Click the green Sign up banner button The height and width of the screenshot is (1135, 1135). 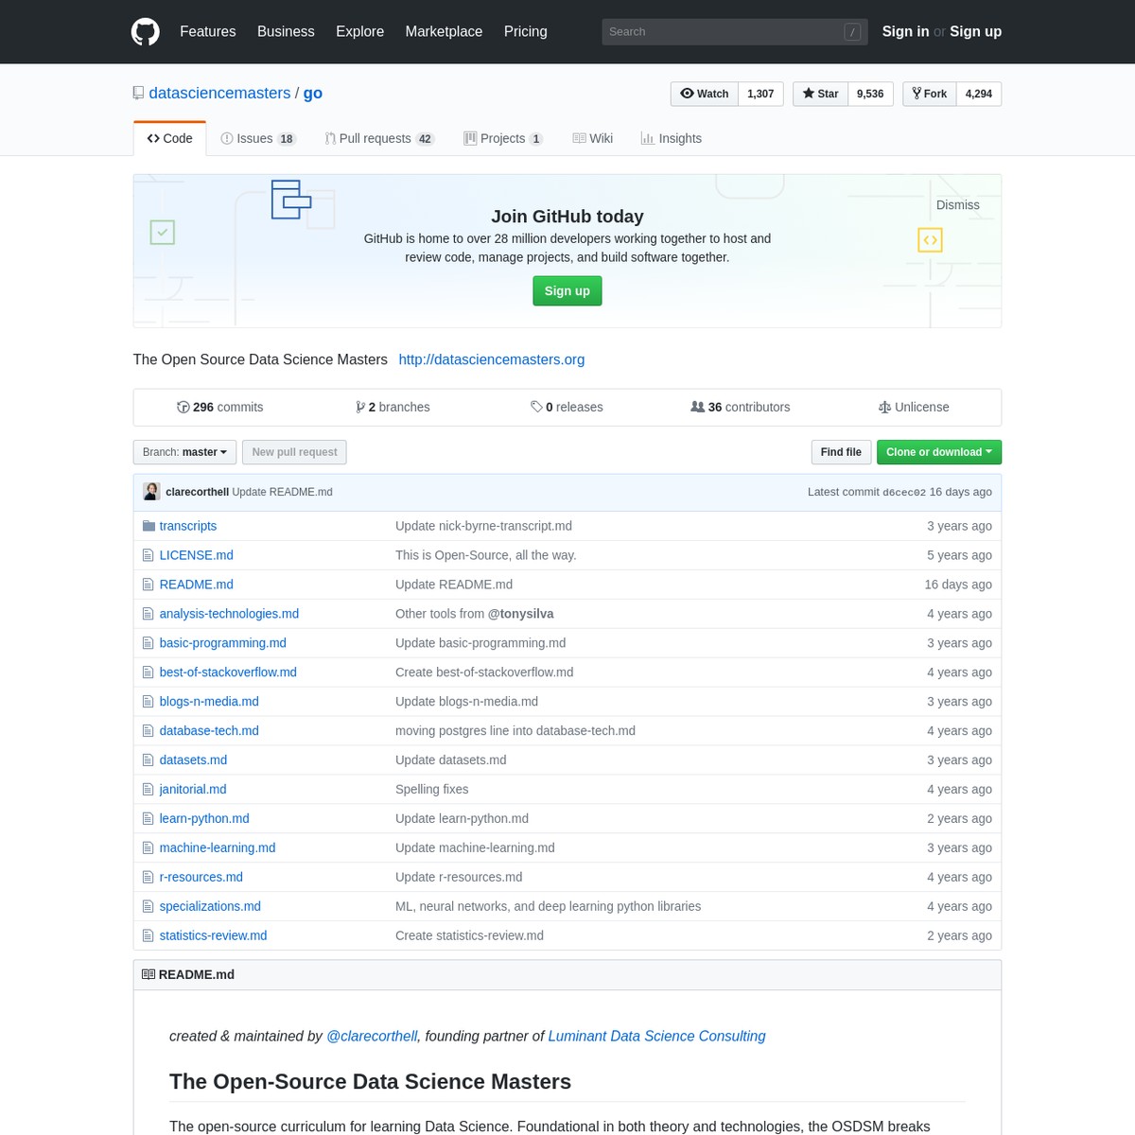(x=567, y=290)
